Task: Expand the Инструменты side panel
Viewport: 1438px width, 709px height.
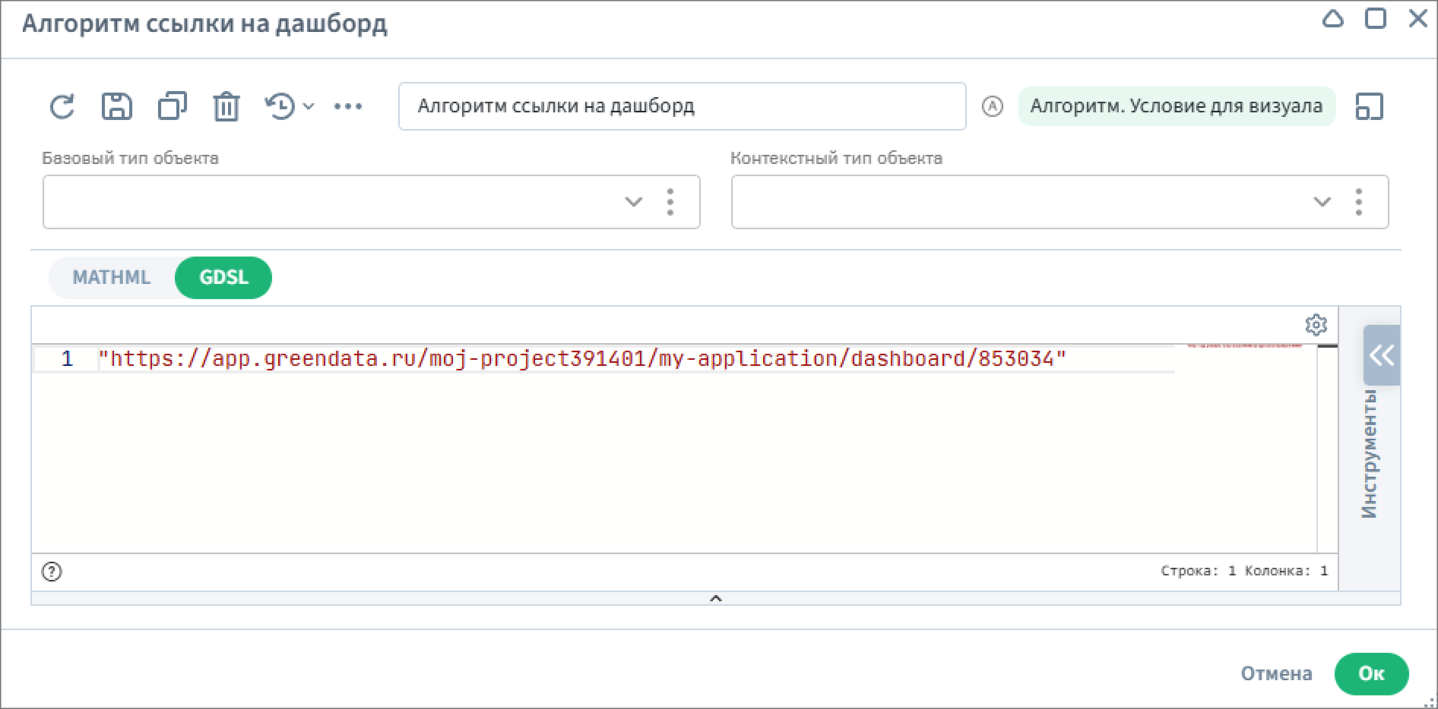Action: (1381, 355)
